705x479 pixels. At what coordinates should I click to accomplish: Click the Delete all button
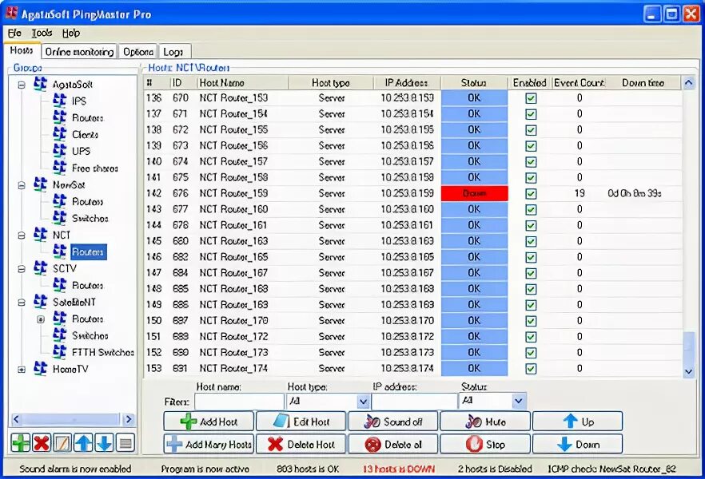[393, 445]
